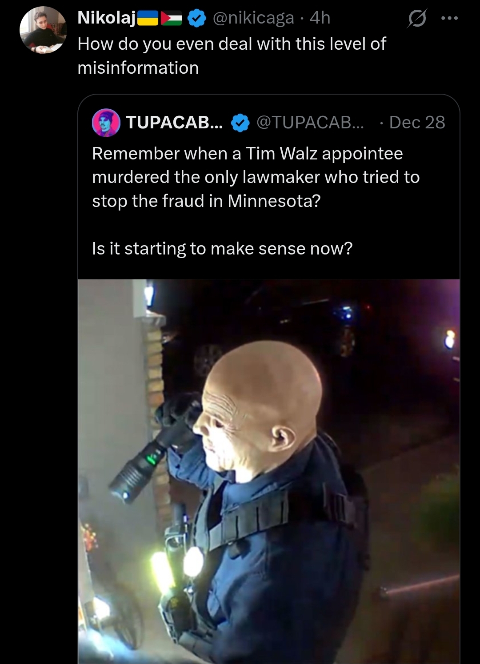Open quoted text about Tim Walz appointee
The height and width of the screenshot is (664, 480).
point(256,177)
